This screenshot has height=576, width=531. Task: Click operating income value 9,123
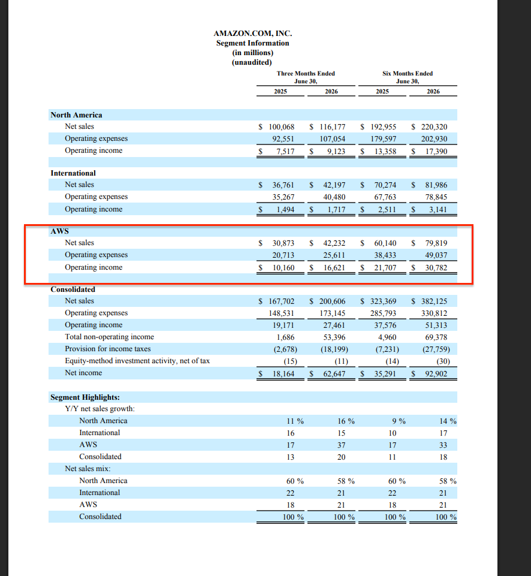tap(336, 152)
